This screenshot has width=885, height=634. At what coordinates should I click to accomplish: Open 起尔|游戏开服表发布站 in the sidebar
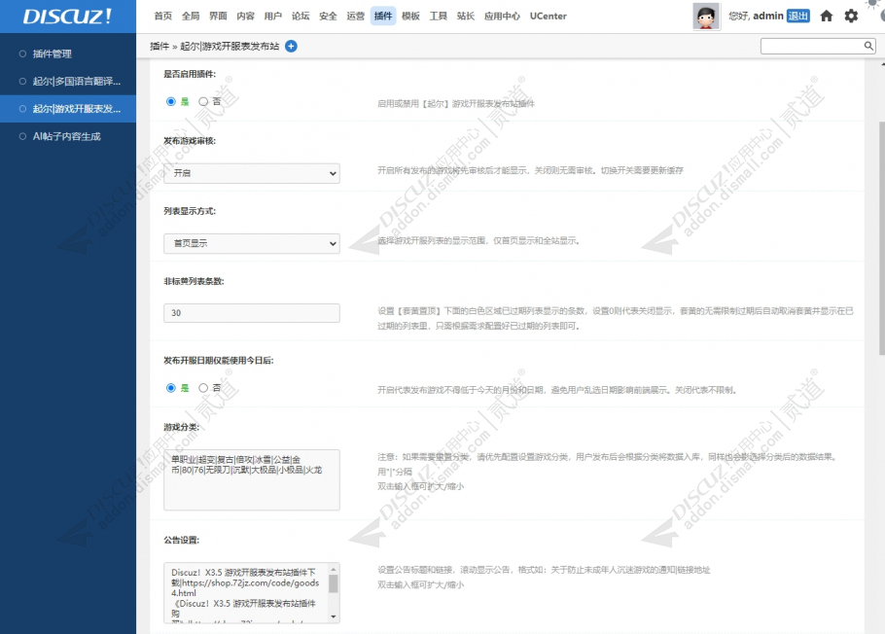(x=68, y=109)
